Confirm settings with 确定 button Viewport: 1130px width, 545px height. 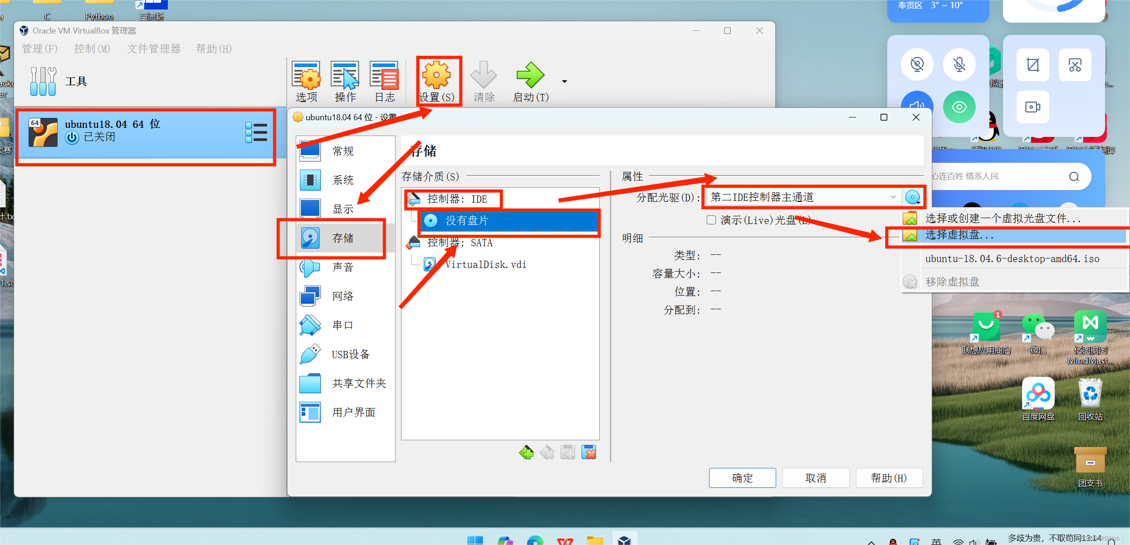coord(743,478)
